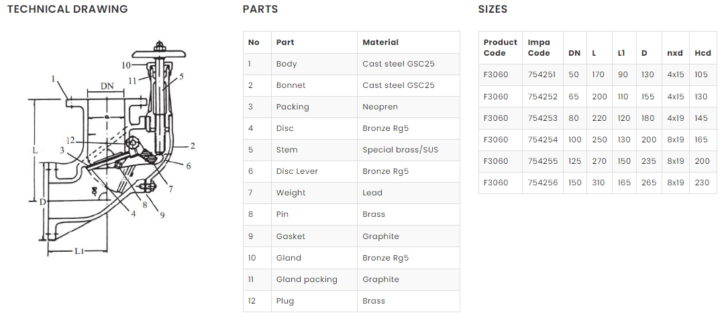
Task: Click F3060 product code beside 754253
Action: click(x=496, y=118)
